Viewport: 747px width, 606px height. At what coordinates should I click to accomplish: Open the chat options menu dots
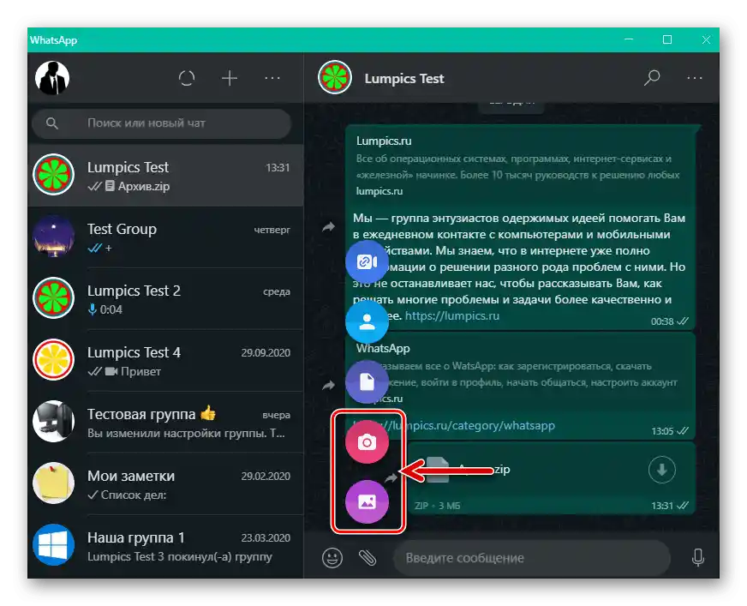click(x=695, y=78)
